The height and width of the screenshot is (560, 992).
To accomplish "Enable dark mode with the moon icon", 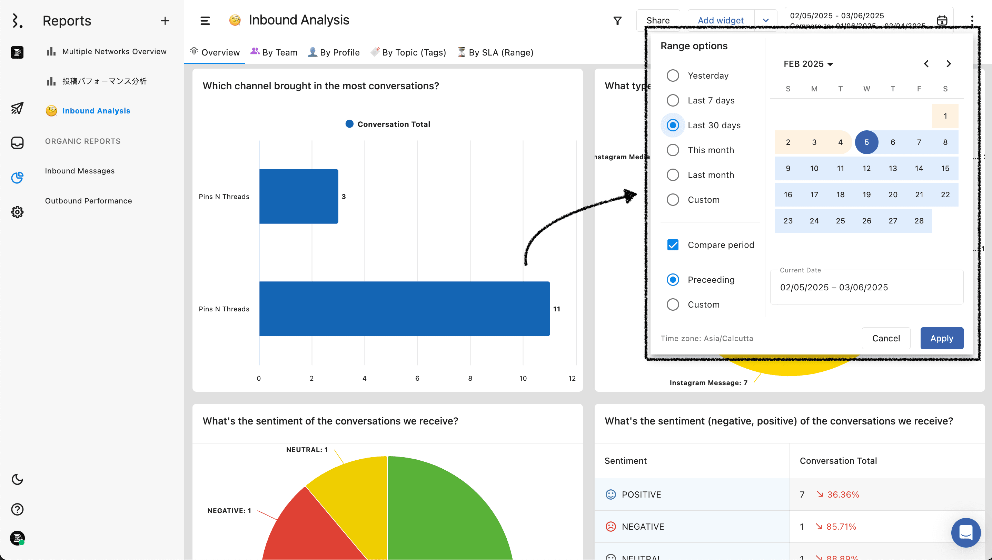I will click(x=17, y=479).
